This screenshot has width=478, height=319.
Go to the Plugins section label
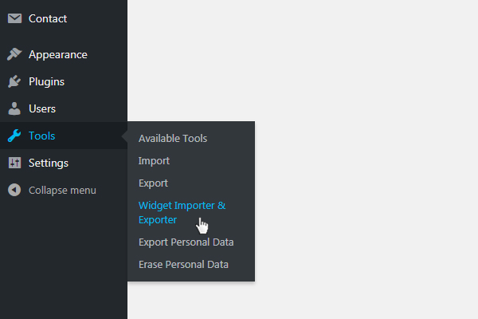46,82
